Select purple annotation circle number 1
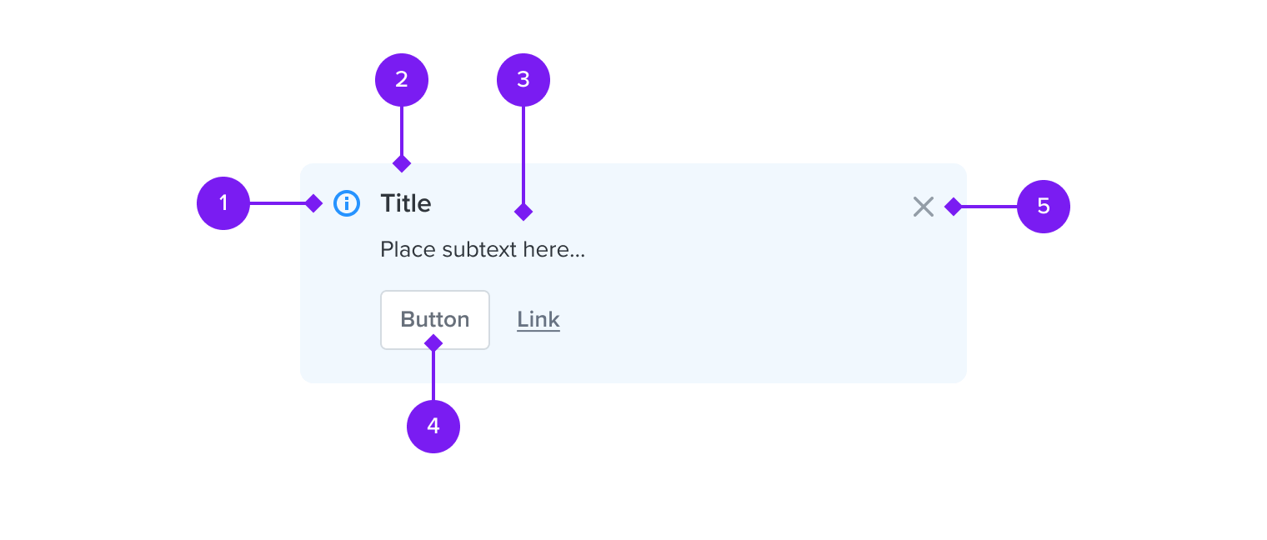This screenshot has height=540, width=1267. coord(223,202)
